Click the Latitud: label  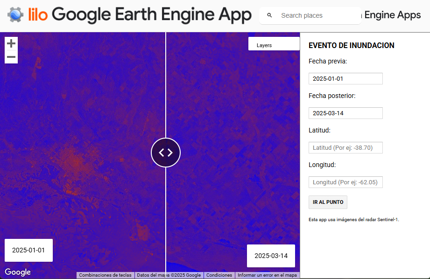(x=319, y=130)
